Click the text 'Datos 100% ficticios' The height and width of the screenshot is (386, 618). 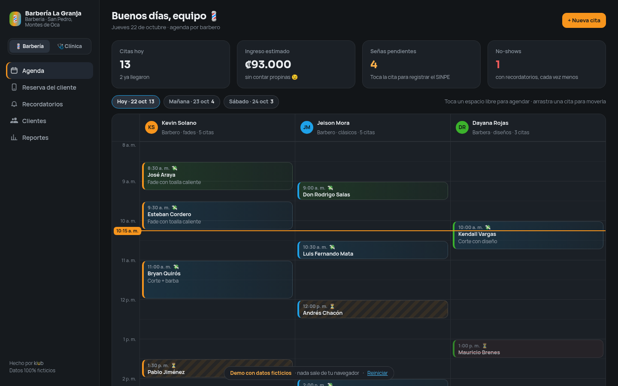point(32,371)
